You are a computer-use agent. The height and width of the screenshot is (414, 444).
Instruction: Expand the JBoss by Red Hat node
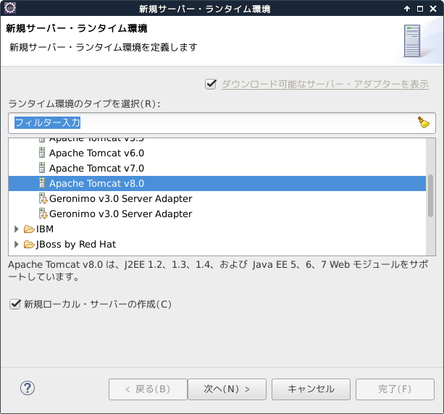click(x=17, y=244)
